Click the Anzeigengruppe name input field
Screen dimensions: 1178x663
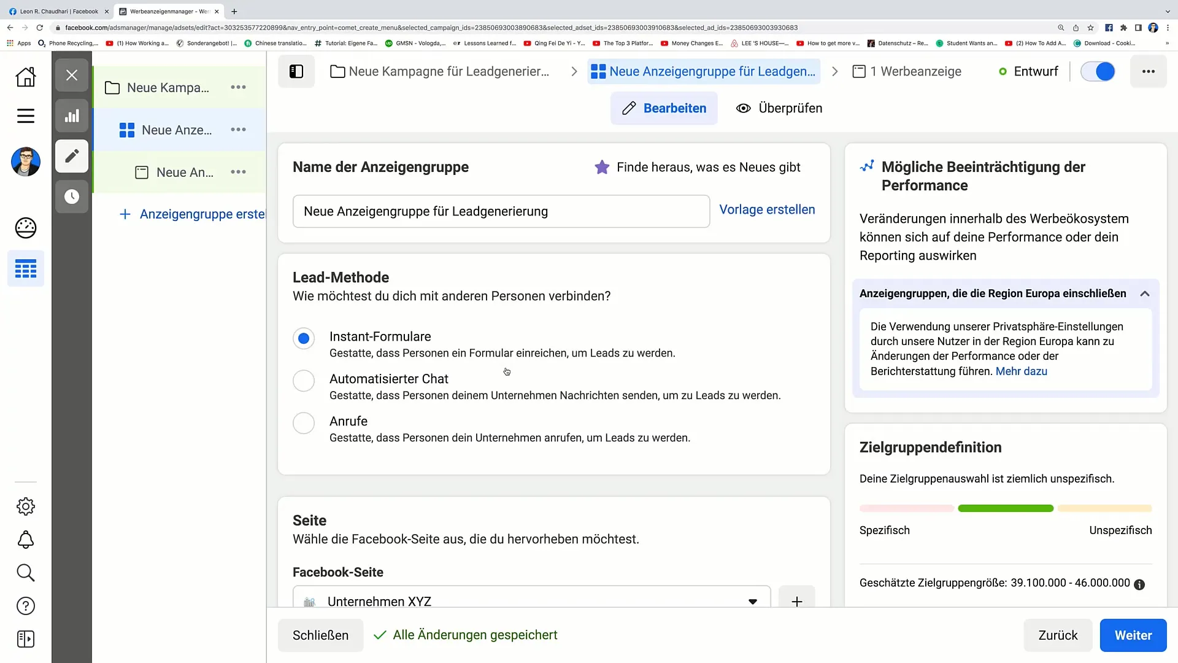pyautogui.click(x=501, y=211)
